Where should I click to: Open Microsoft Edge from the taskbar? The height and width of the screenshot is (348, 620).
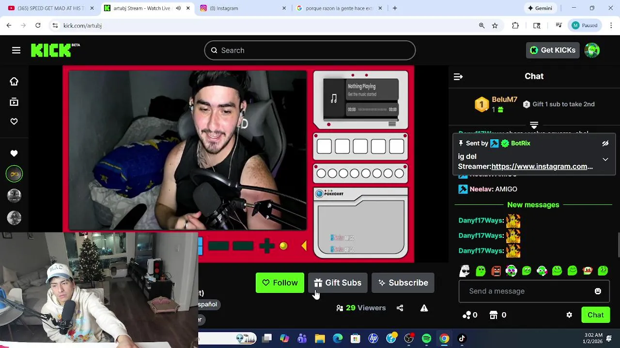tap(338, 339)
